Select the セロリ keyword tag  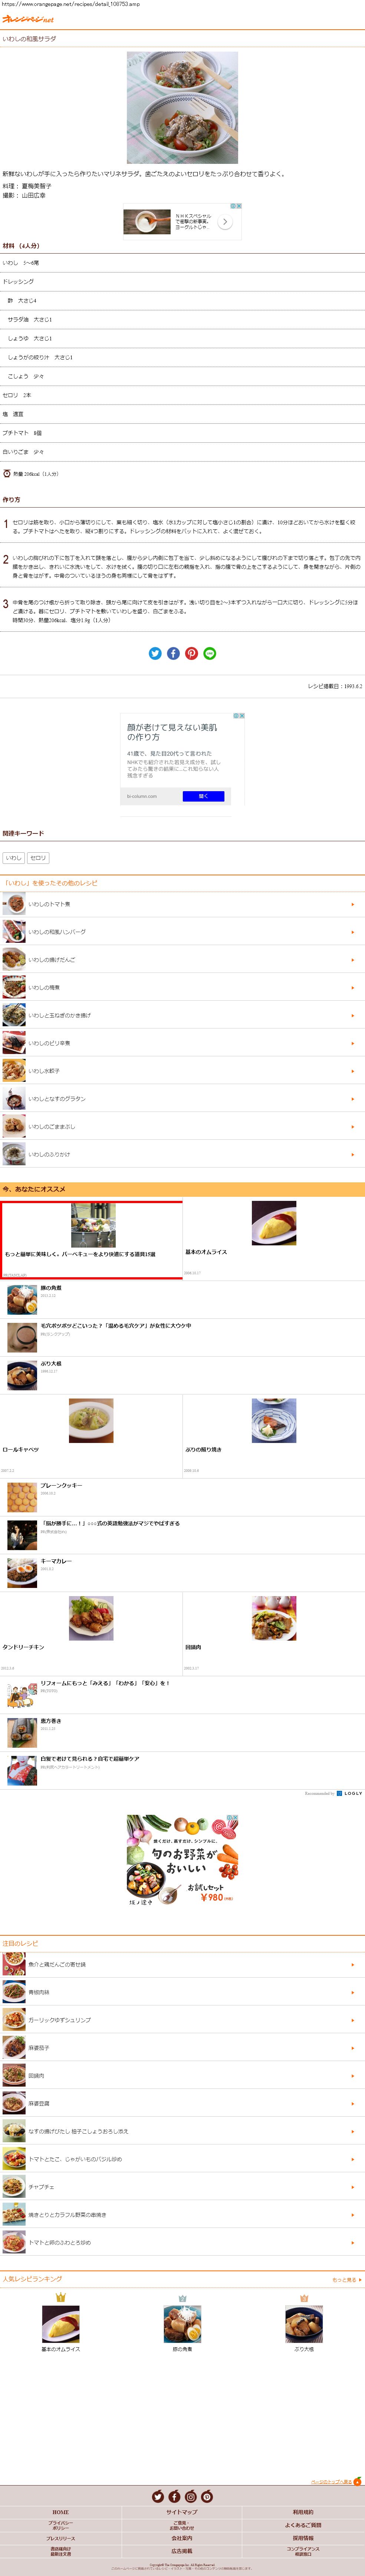pyautogui.click(x=38, y=858)
